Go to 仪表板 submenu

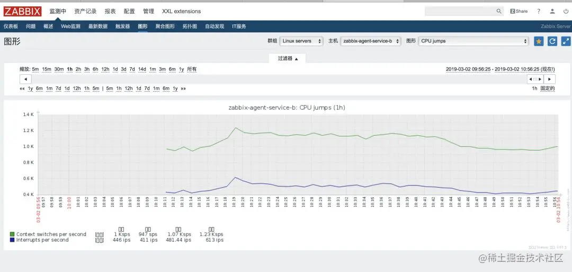pyautogui.click(x=11, y=27)
